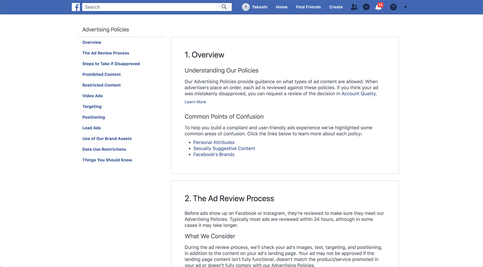The width and height of the screenshot is (483, 267).
Task: Select Overview in the sidebar
Action: tap(92, 42)
